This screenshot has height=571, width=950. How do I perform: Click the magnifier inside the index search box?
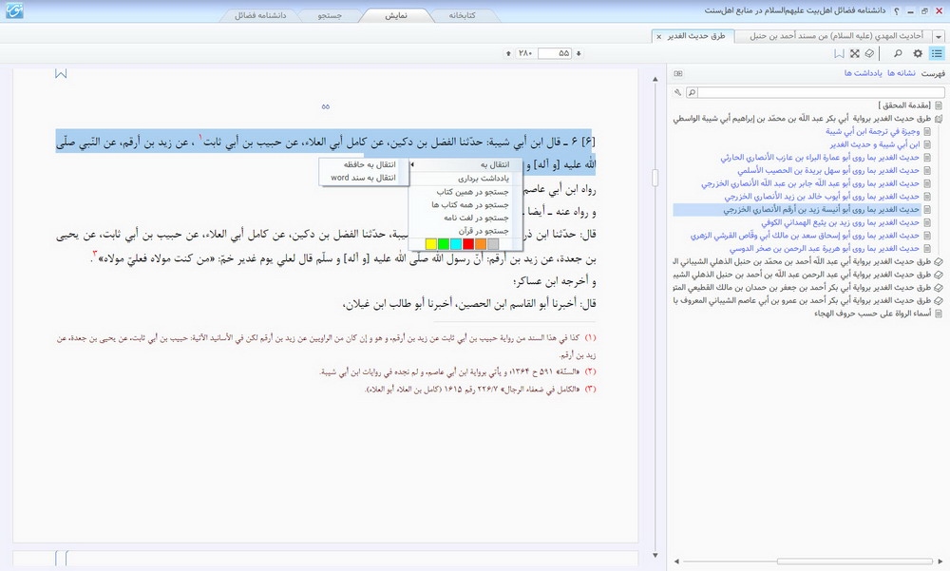point(692,92)
